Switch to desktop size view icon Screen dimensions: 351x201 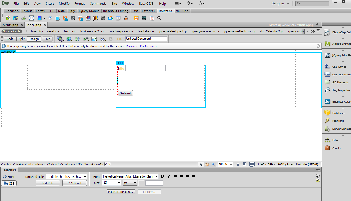point(252,164)
